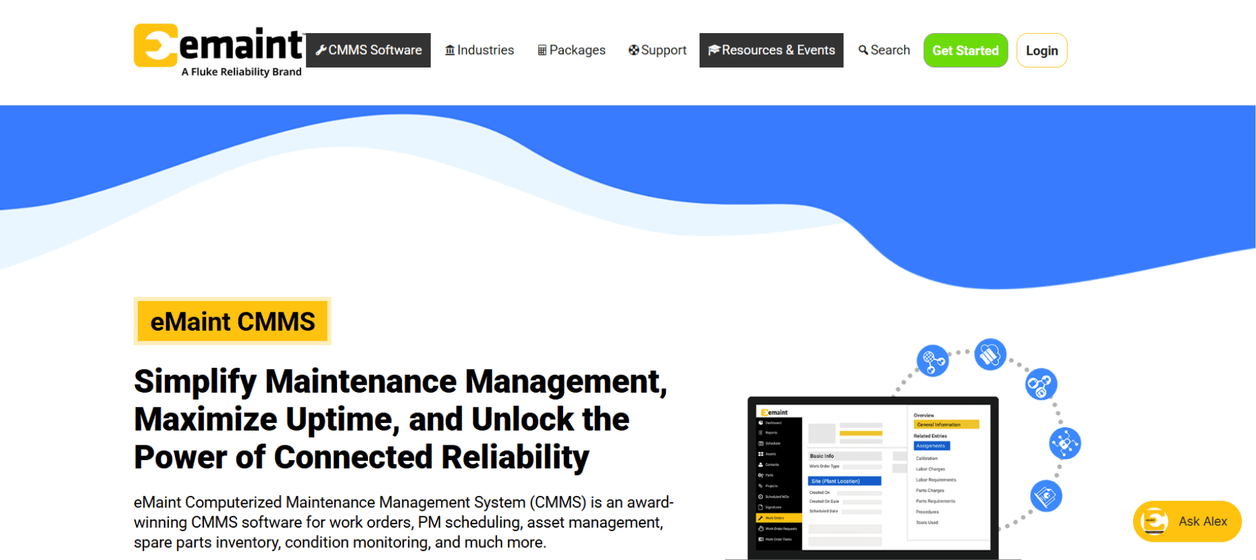
Task: Open the CMMS Software menu
Action: click(368, 50)
